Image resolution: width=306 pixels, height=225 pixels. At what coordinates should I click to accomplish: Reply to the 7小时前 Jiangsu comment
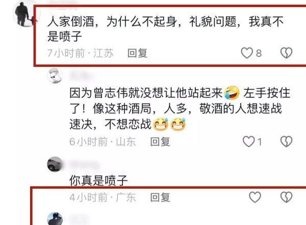pyautogui.click(x=137, y=53)
